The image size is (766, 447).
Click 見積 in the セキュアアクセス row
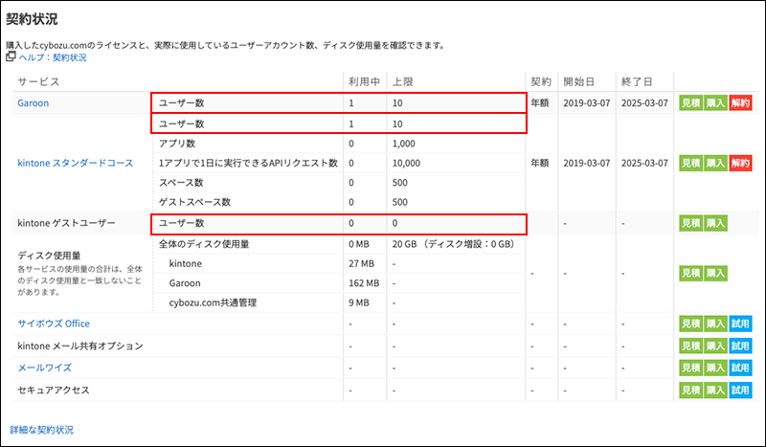690,391
